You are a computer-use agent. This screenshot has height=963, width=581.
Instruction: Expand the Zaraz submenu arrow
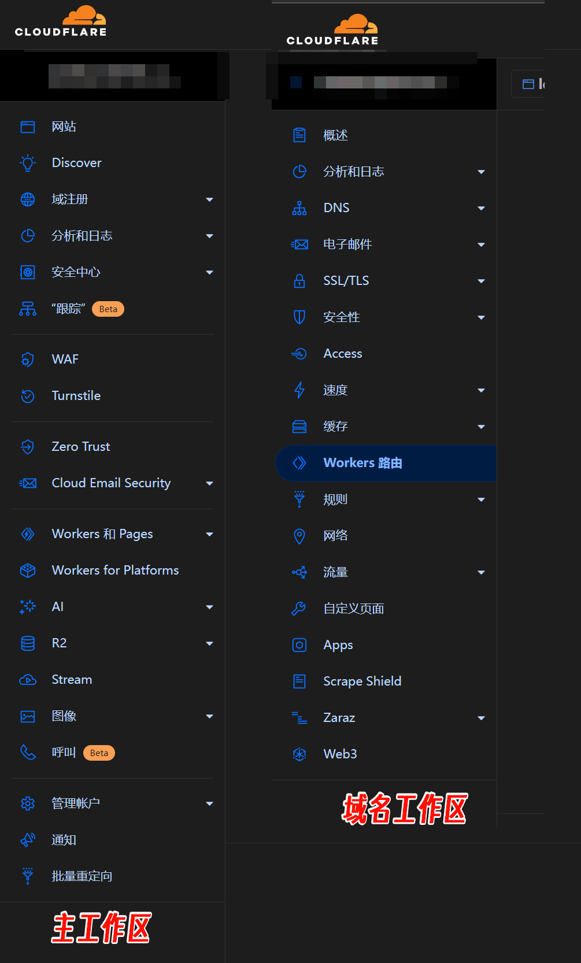point(482,718)
